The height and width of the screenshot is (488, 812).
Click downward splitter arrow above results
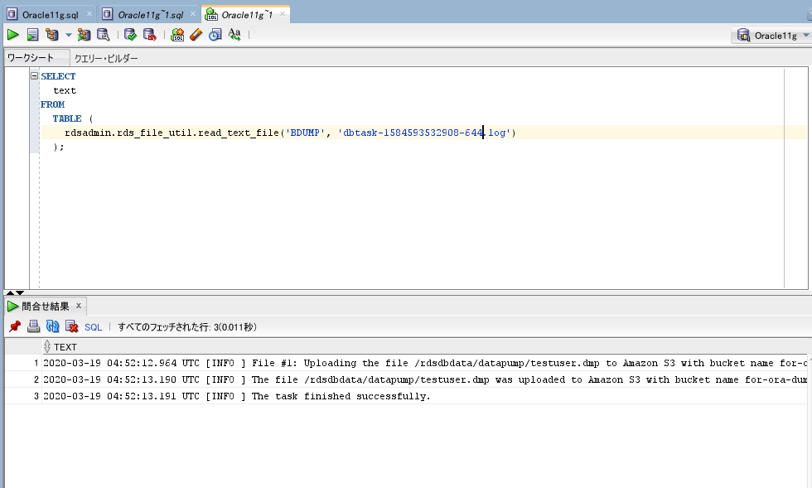20,292
